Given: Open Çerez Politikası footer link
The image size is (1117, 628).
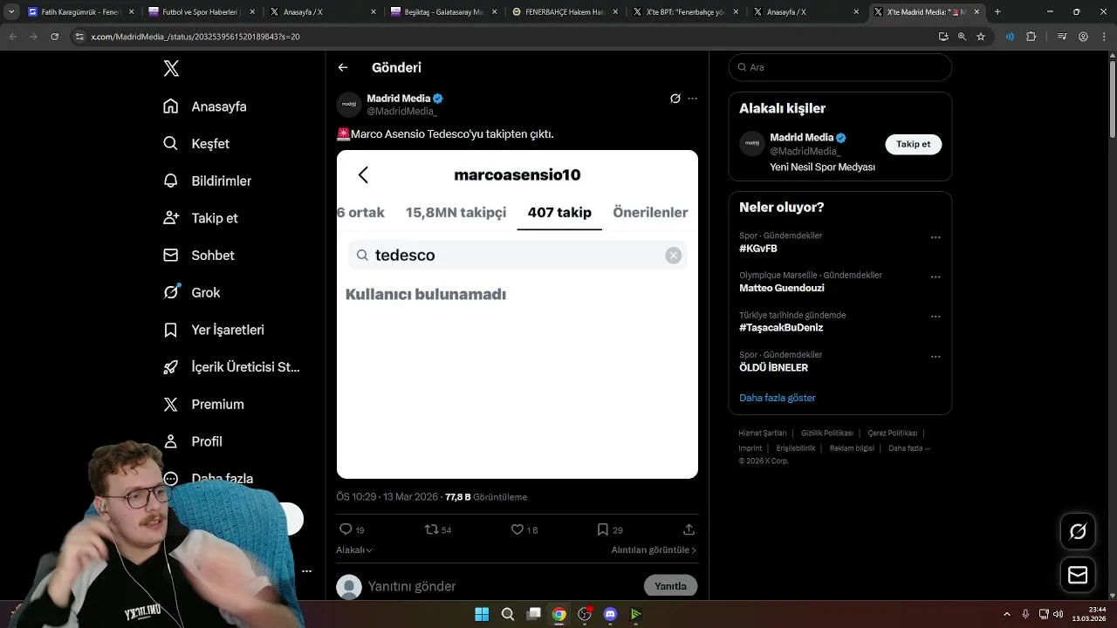Looking at the screenshot, I should [x=893, y=433].
